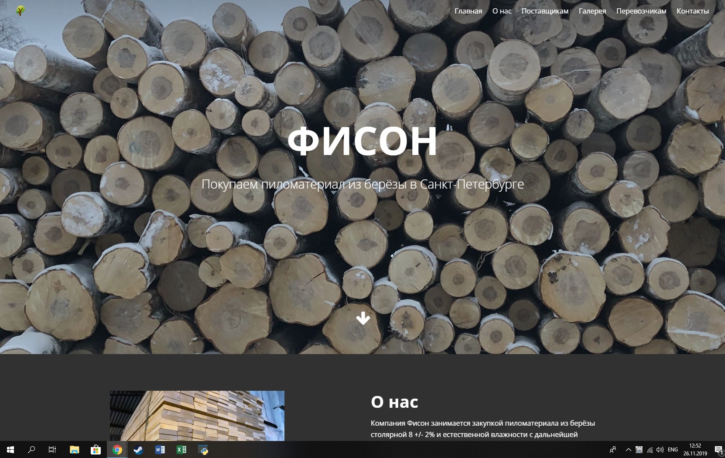
Task: Click the 'Компания Фисон занимается закупкой' paragraph line
Action: (483, 423)
